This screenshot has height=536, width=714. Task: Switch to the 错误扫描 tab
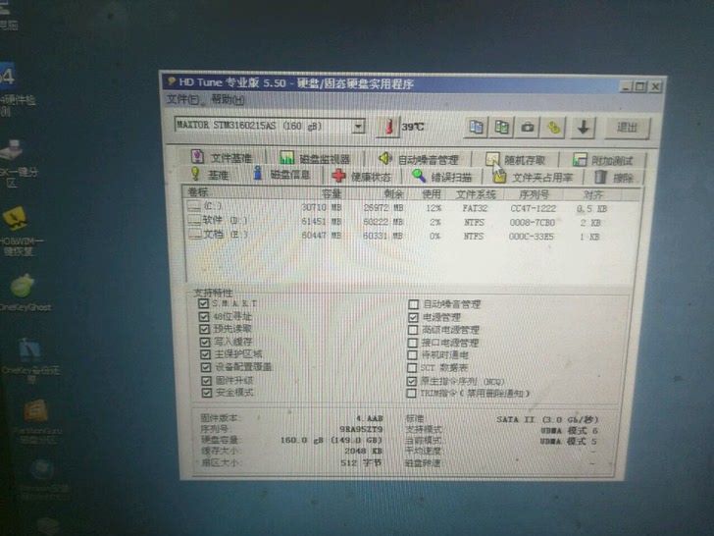[441, 177]
